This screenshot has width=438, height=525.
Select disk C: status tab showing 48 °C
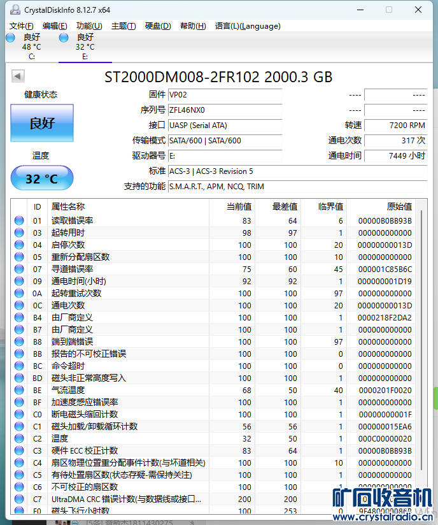coord(32,47)
